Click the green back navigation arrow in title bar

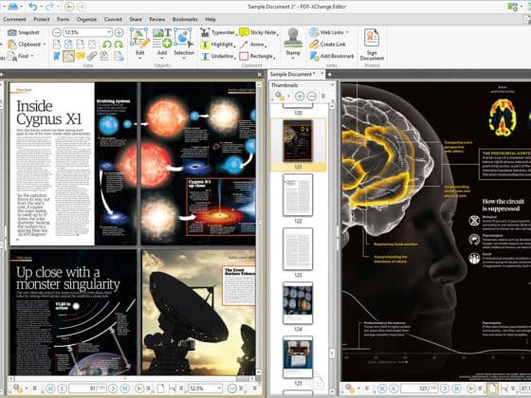(69, 7)
